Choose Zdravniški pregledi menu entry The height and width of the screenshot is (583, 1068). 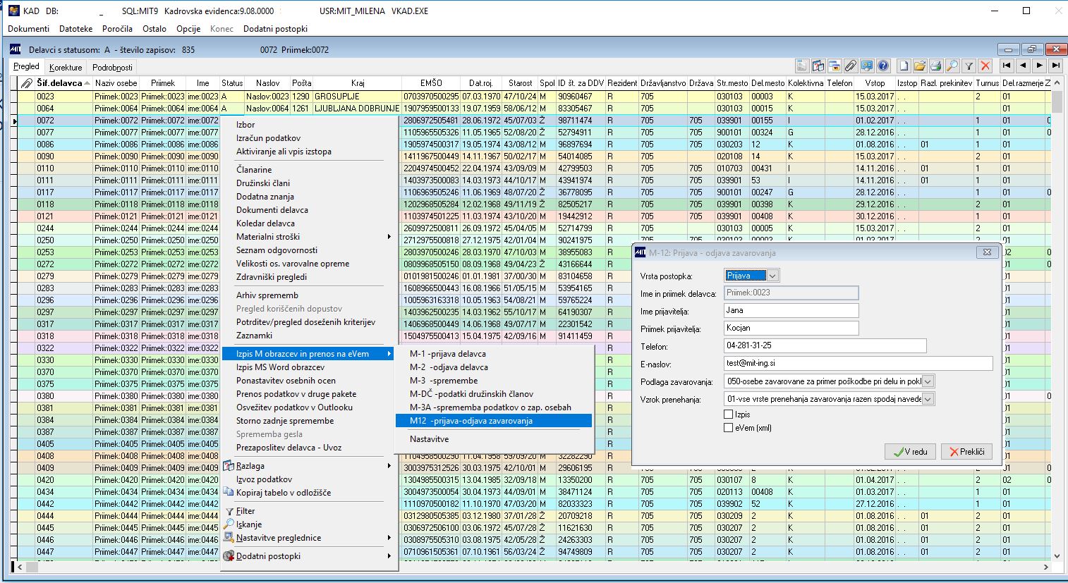(x=310, y=277)
